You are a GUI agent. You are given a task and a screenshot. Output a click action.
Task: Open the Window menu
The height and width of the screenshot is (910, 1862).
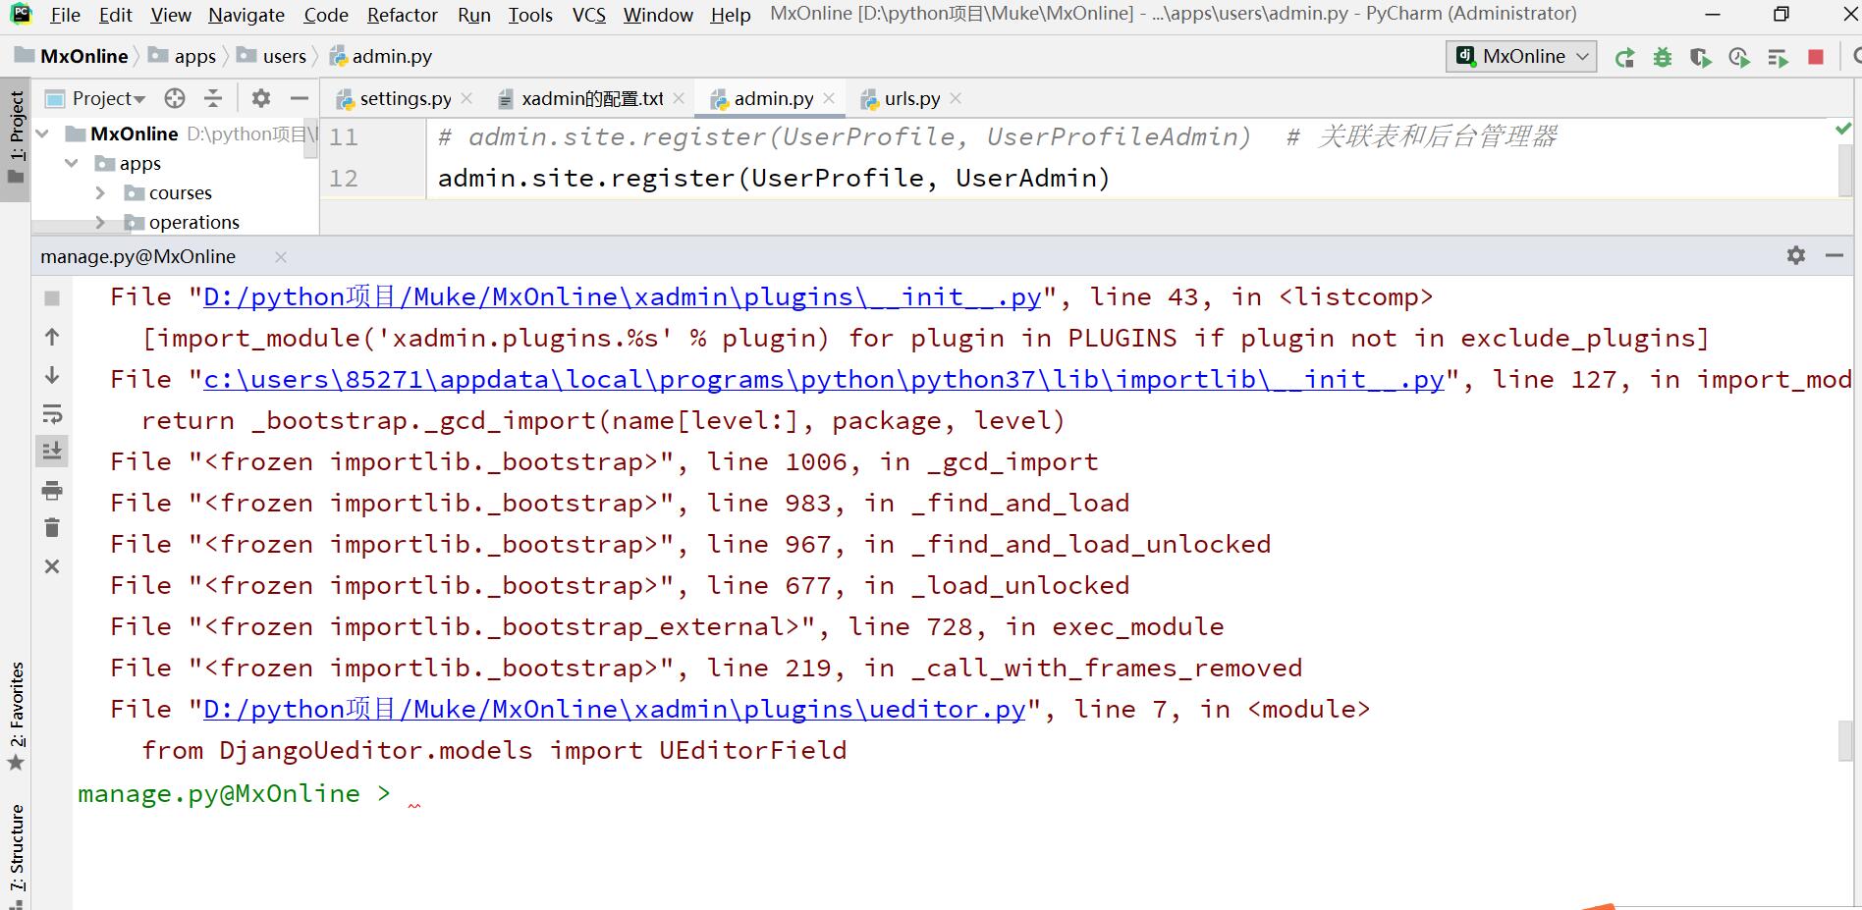[x=658, y=15]
